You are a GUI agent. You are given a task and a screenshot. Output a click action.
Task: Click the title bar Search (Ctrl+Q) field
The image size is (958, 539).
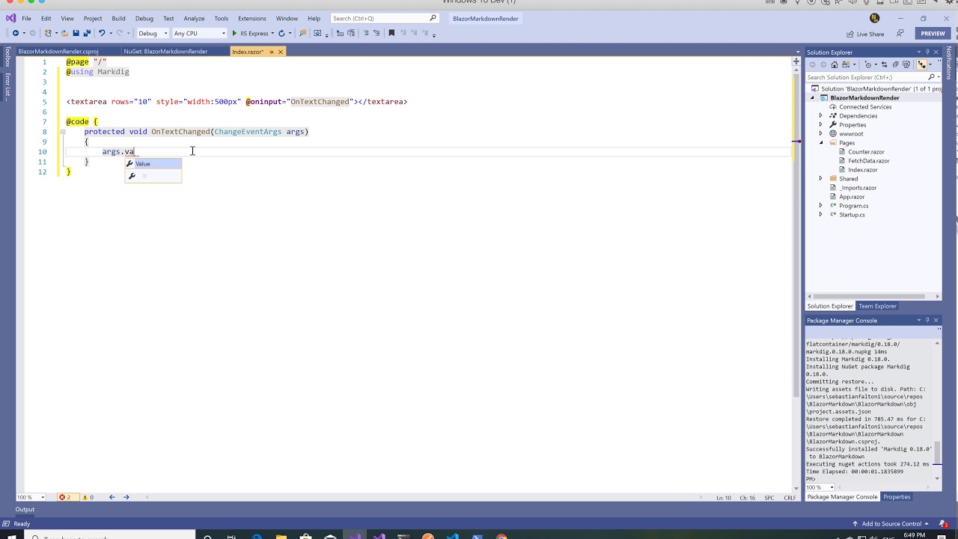[x=384, y=18]
